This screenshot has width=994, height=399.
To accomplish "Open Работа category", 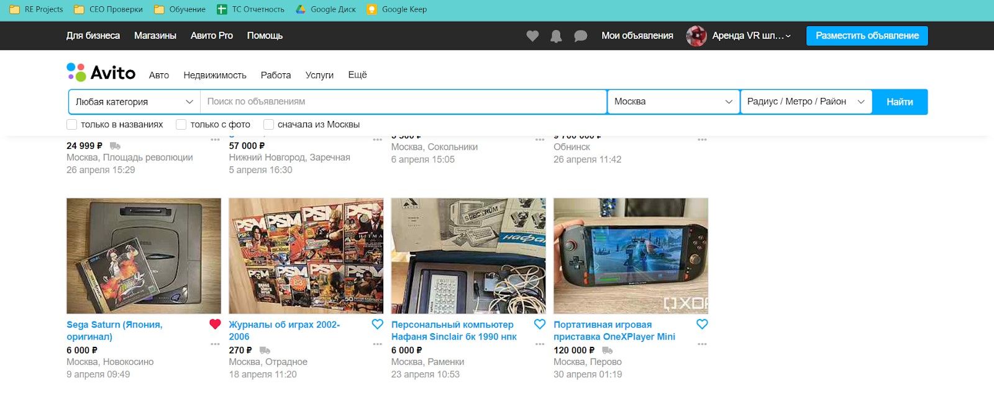I will coord(276,75).
